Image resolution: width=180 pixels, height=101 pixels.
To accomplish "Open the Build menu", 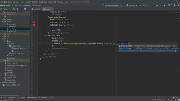I will point(41,2).
